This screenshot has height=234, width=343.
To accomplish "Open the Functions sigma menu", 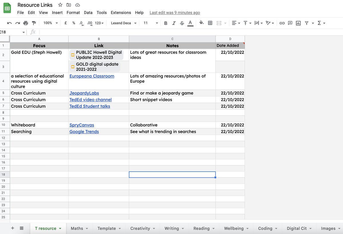I will (x=321, y=23).
